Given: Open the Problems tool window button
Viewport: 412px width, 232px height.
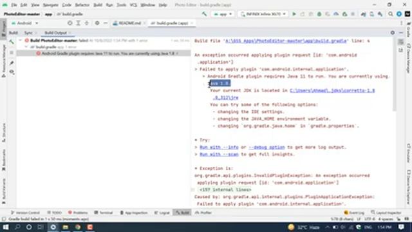Looking at the screenshot, I should click(x=78, y=213).
